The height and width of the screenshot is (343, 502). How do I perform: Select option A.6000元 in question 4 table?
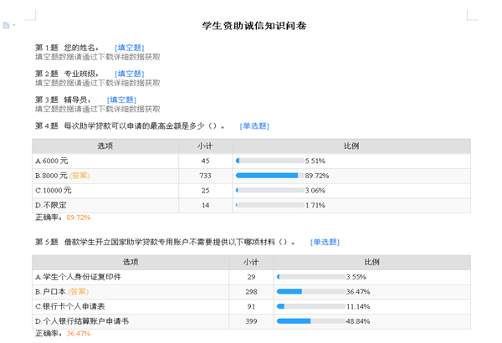click(x=52, y=161)
